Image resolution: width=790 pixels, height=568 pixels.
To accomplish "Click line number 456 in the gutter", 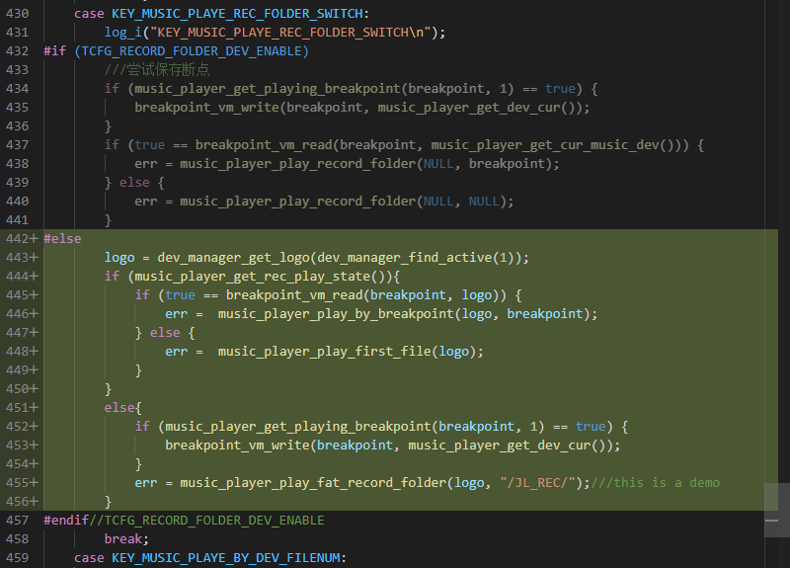I will 17,502.
